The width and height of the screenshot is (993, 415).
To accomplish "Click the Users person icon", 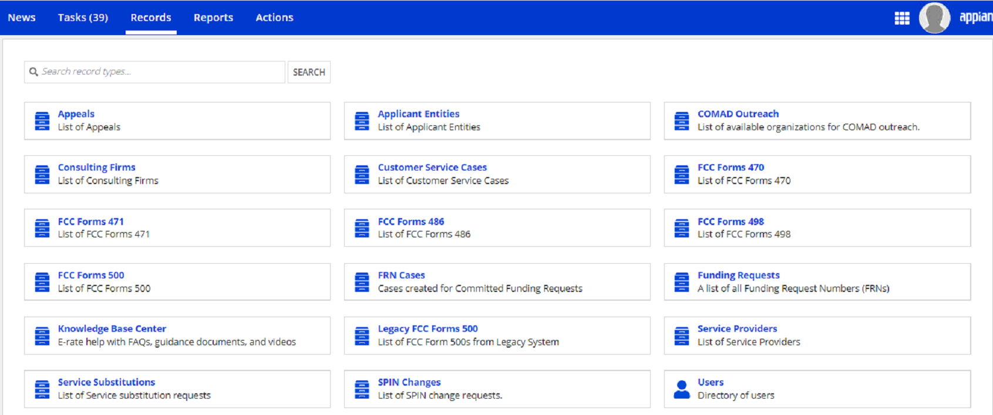I will 682,389.
